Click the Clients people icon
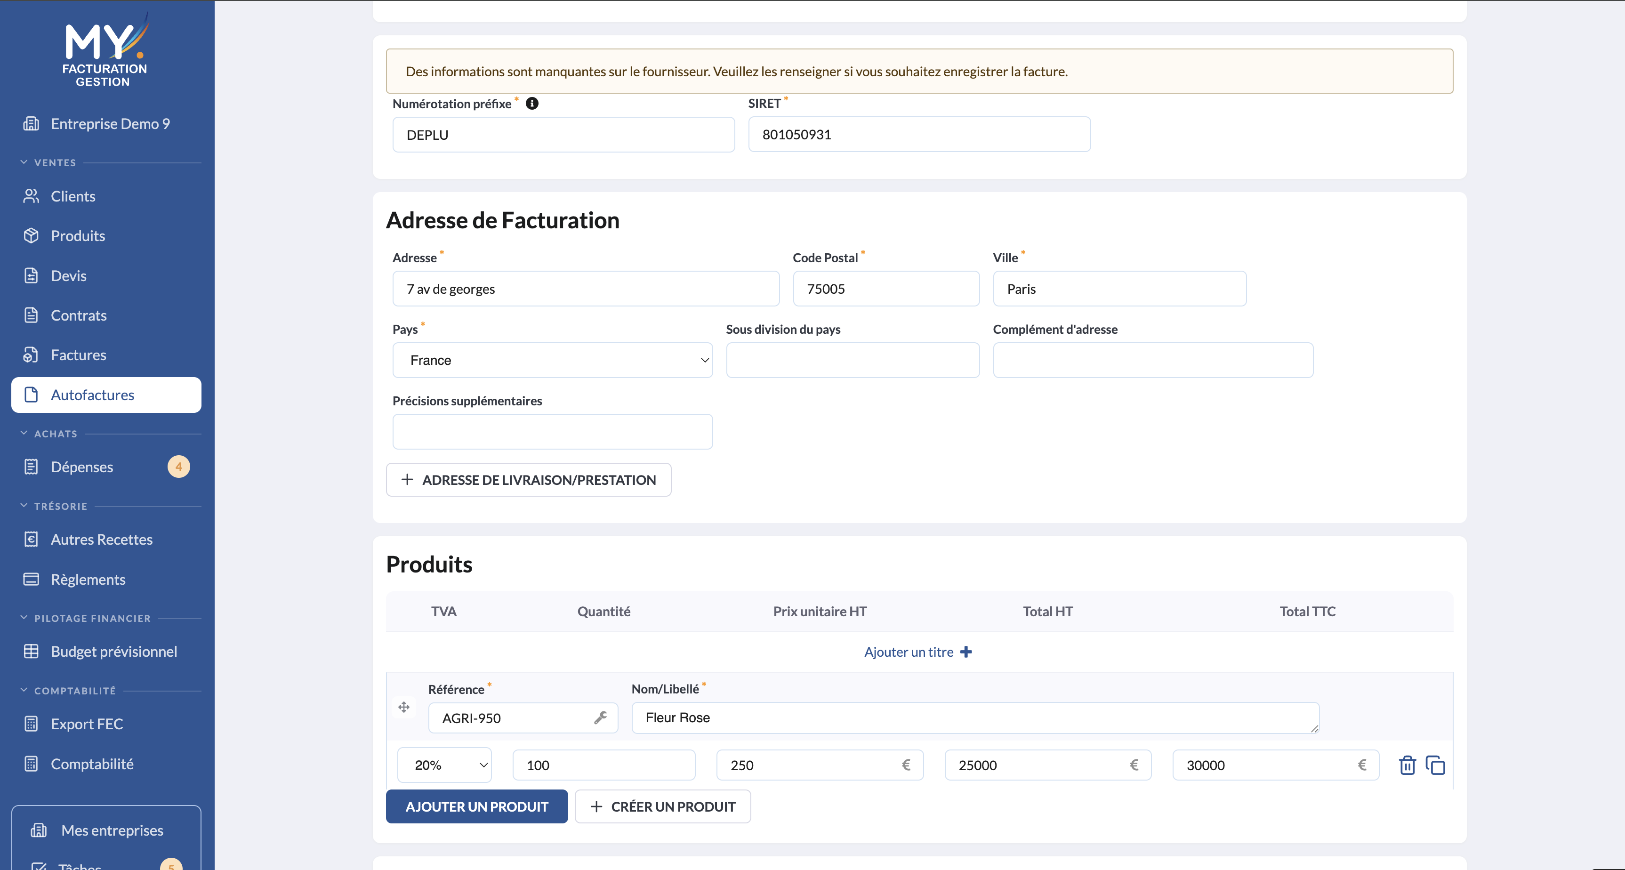1625x870 pixels. pyautogui.click(x=31, y=196)
